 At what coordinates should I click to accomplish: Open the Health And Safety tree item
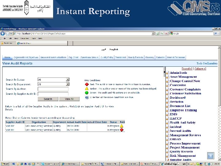(x=183, y=123)
